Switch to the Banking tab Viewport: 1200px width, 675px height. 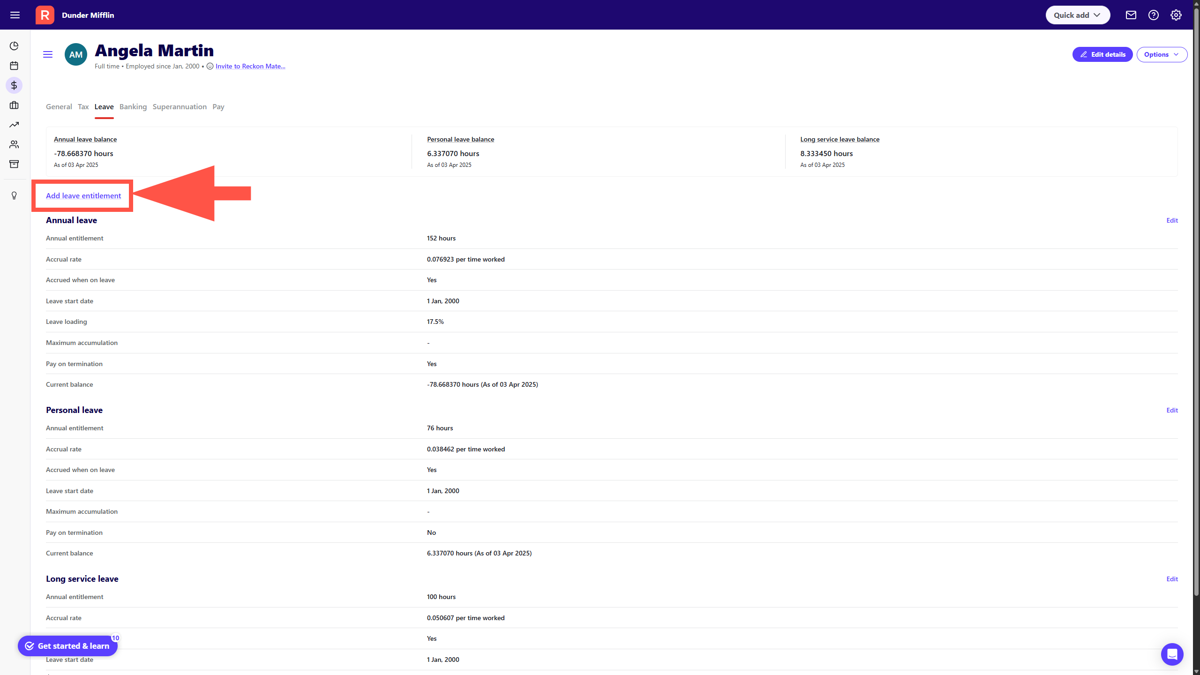coord(133,107)
